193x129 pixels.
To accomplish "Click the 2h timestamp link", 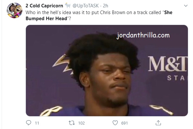I will point(105,6).
